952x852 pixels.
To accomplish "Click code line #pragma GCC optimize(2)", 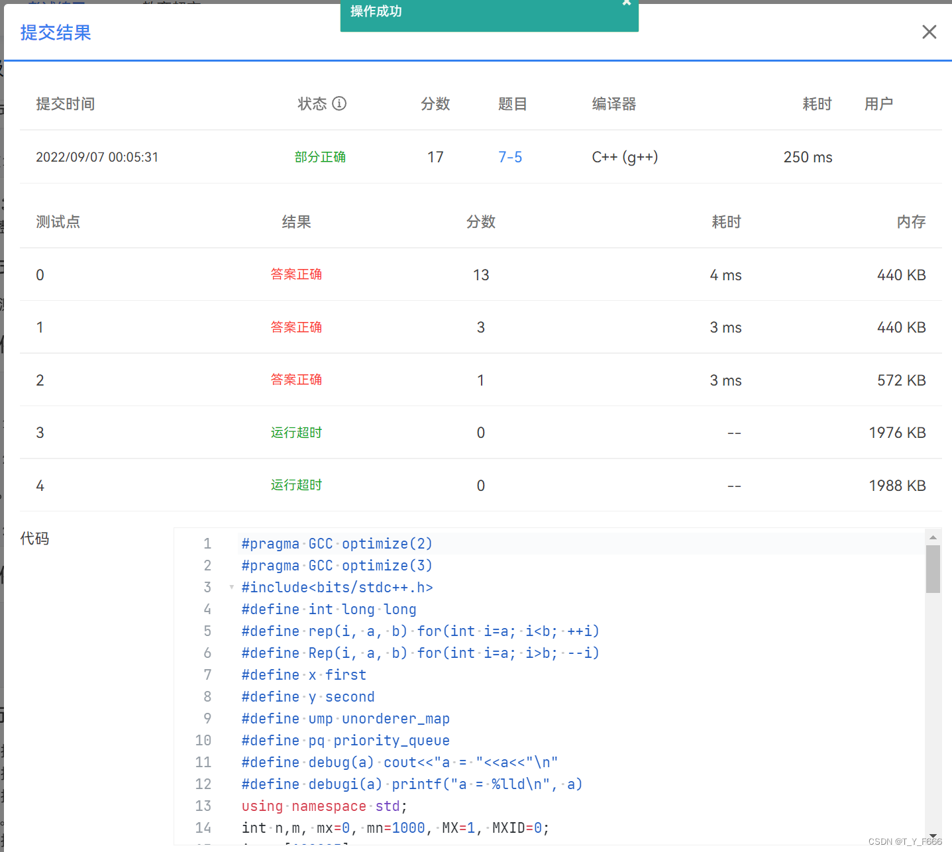I will coord(337,544).
